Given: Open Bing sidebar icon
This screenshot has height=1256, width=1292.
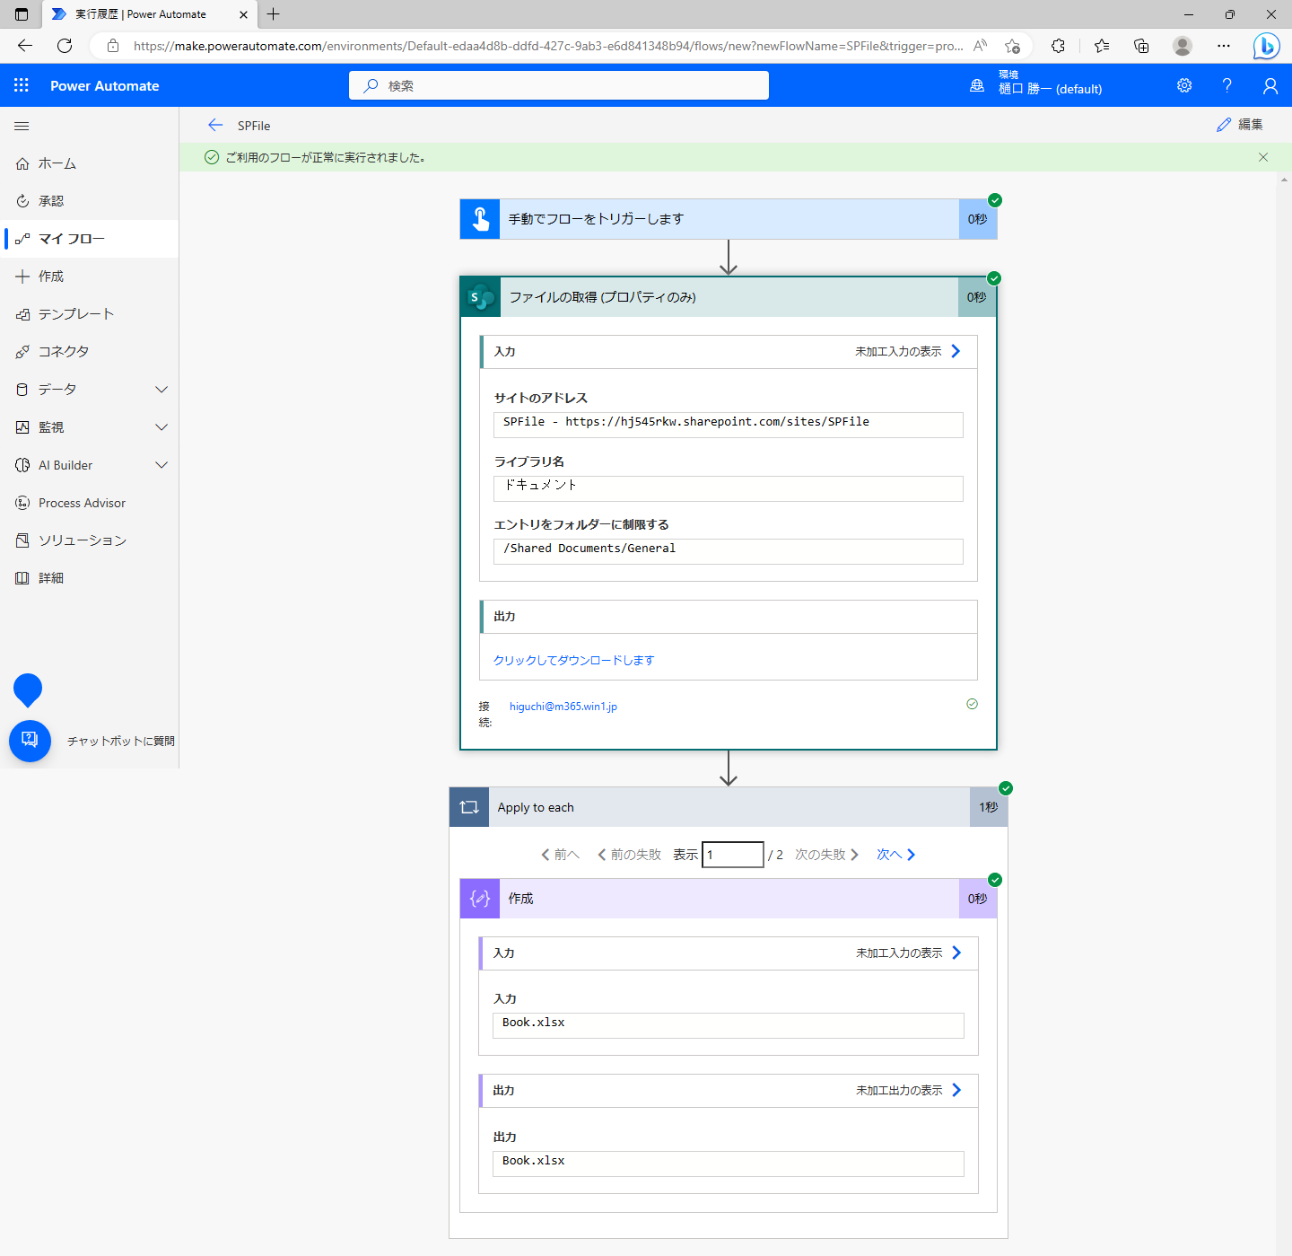Looking at the screenshot, I should (1266, 46).
